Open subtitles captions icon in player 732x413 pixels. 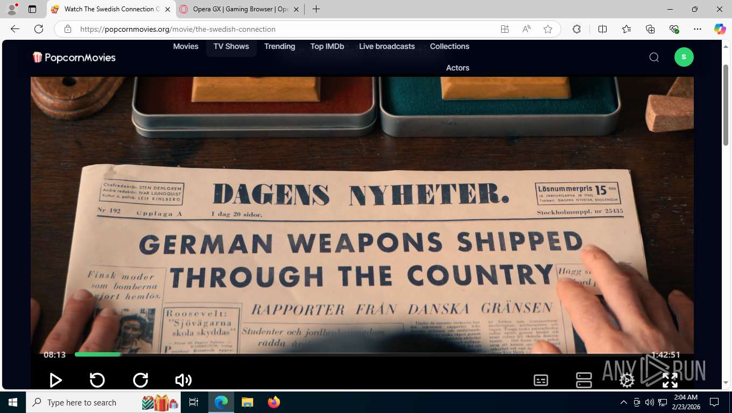tap(541, 380)
